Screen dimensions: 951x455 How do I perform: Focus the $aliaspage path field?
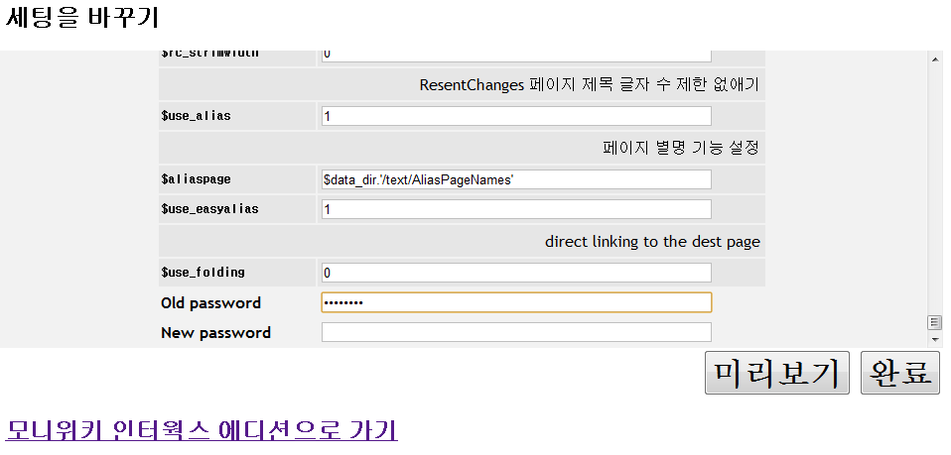click(516, 179)
